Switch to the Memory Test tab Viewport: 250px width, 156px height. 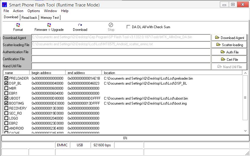(50, 18)
